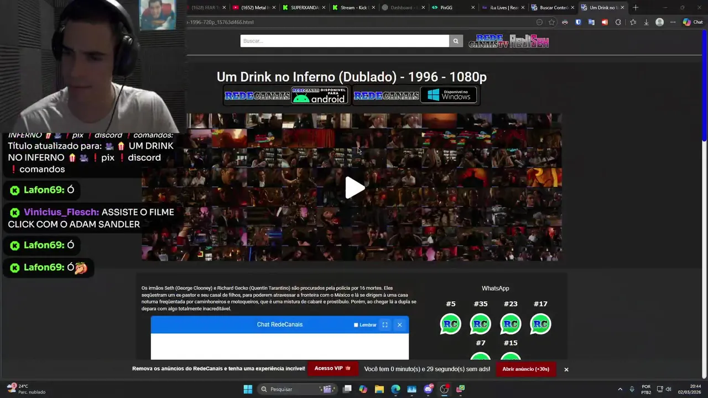Click the Acesso VIP button
708x398 pixels.
pyautogui.click(x=332, y=369)
